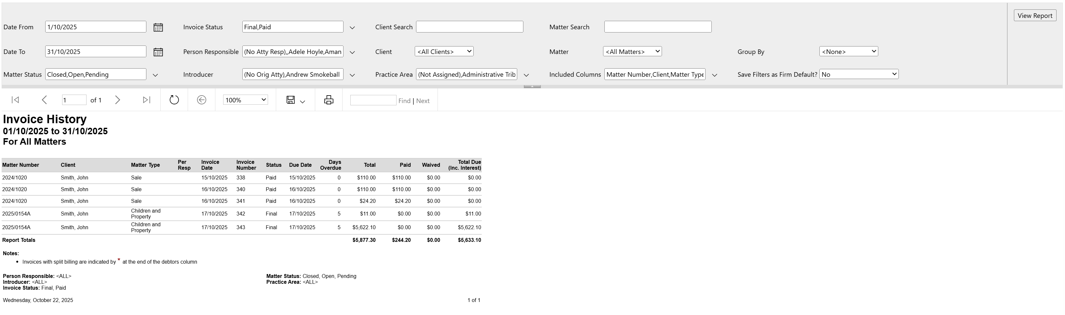
Task: Go to previous report page
Action: pos(44,100)
